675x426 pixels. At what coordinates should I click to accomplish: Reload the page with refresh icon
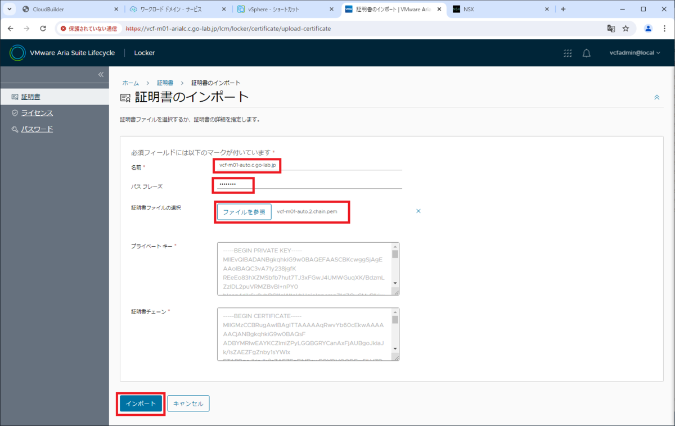tap(43, 28)
